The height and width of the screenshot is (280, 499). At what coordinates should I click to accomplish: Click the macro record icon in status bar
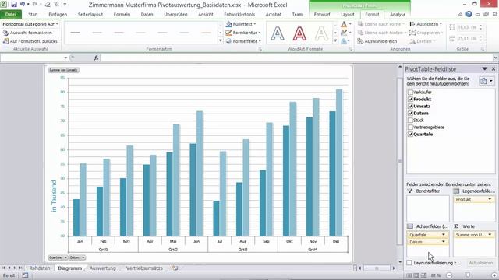(x=25, y=275)
